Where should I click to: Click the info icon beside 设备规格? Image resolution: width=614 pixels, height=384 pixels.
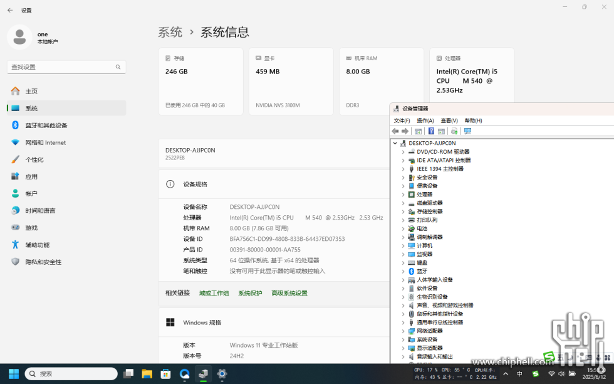click(x=170, y=184)
